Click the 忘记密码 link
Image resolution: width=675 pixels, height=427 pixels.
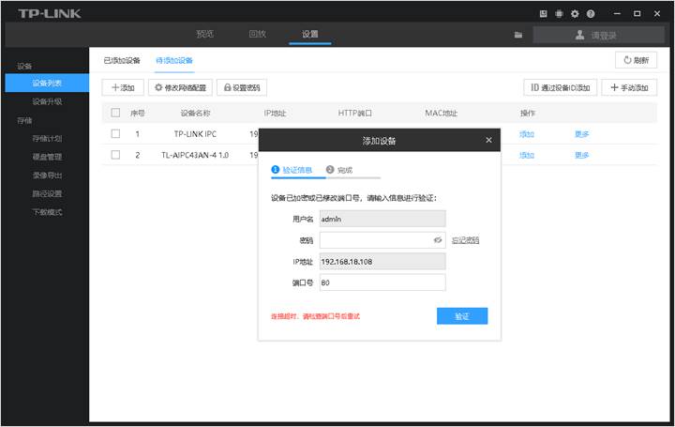(x=465, y=240)
